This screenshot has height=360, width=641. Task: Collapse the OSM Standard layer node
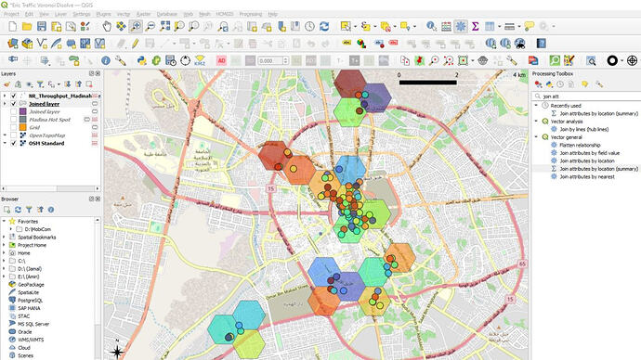click(x=5, y=143)
